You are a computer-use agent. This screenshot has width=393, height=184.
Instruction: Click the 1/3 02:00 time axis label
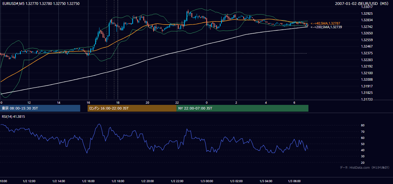[x=236, y=181]
